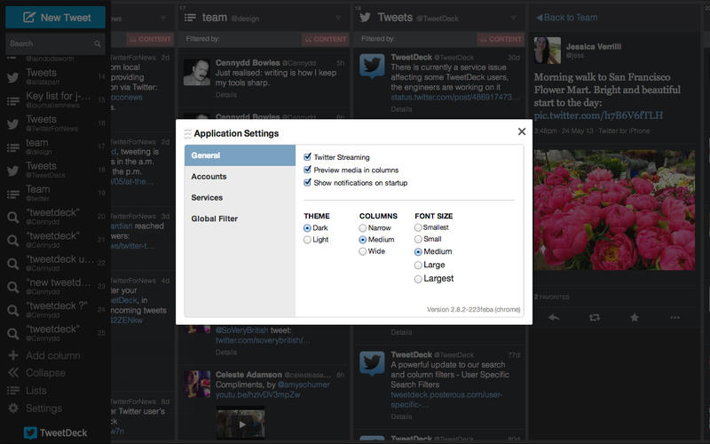Click the magnifier icon in the search box
This screenshot has height=444, width=710.
98,44
